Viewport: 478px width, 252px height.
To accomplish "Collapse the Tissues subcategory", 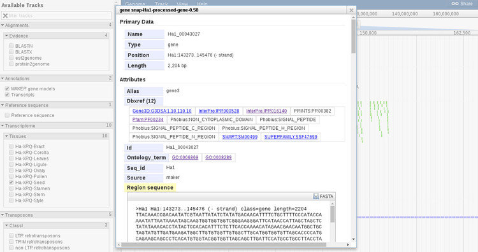I will [56, 136].
